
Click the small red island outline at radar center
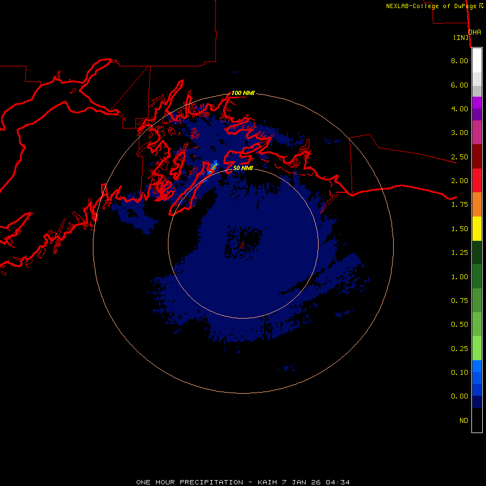coord(242,245)
